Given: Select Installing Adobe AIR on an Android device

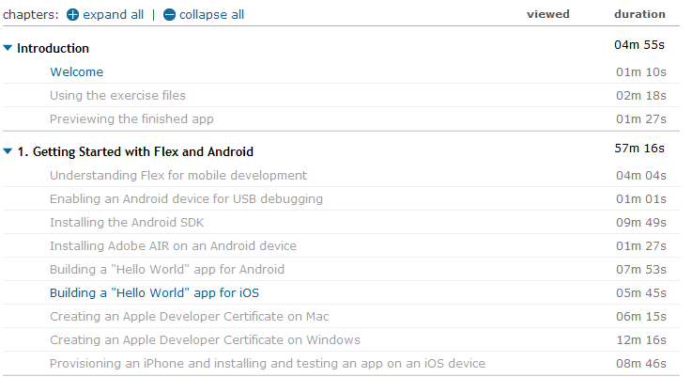Looking at the screenshot, I should click(x=173, y=246).
